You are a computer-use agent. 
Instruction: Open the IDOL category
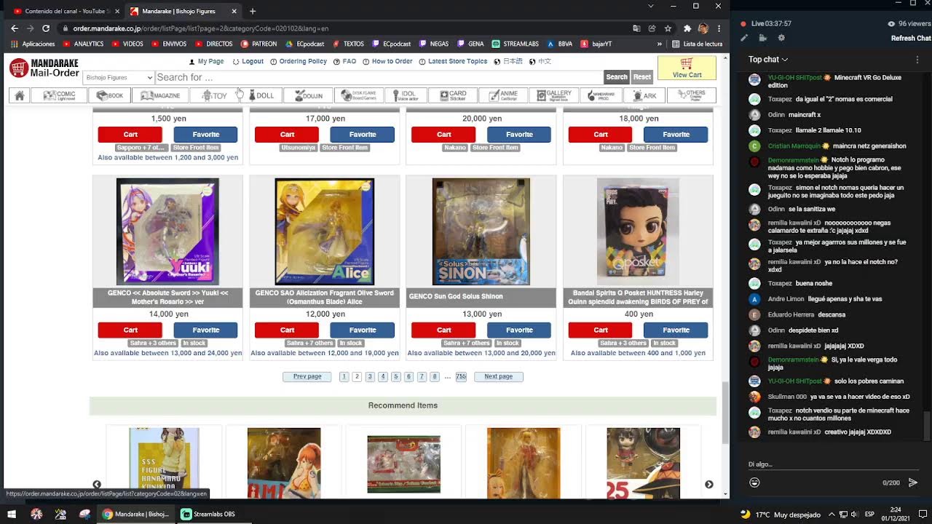pos(406,95)
